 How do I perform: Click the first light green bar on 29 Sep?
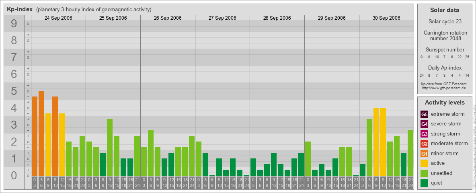point(308,158)
